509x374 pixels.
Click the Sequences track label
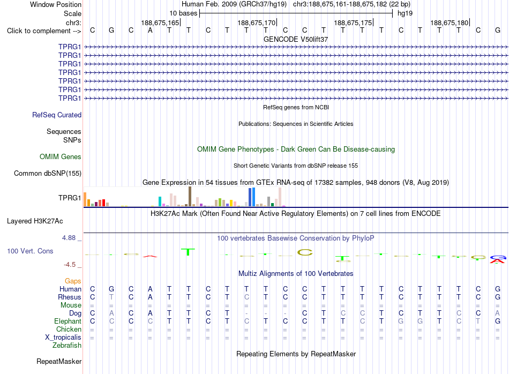(x=64, y=131)
